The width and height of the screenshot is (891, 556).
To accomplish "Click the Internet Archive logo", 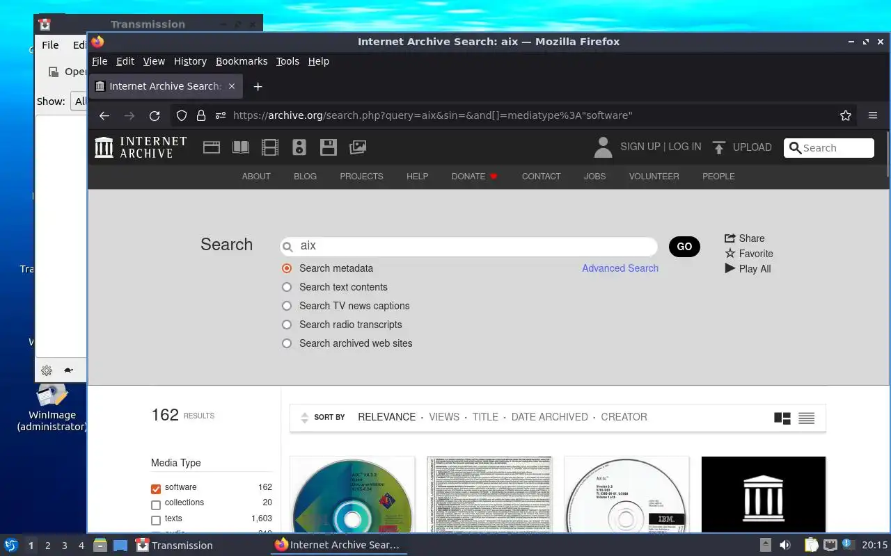I will click(141, 147).
